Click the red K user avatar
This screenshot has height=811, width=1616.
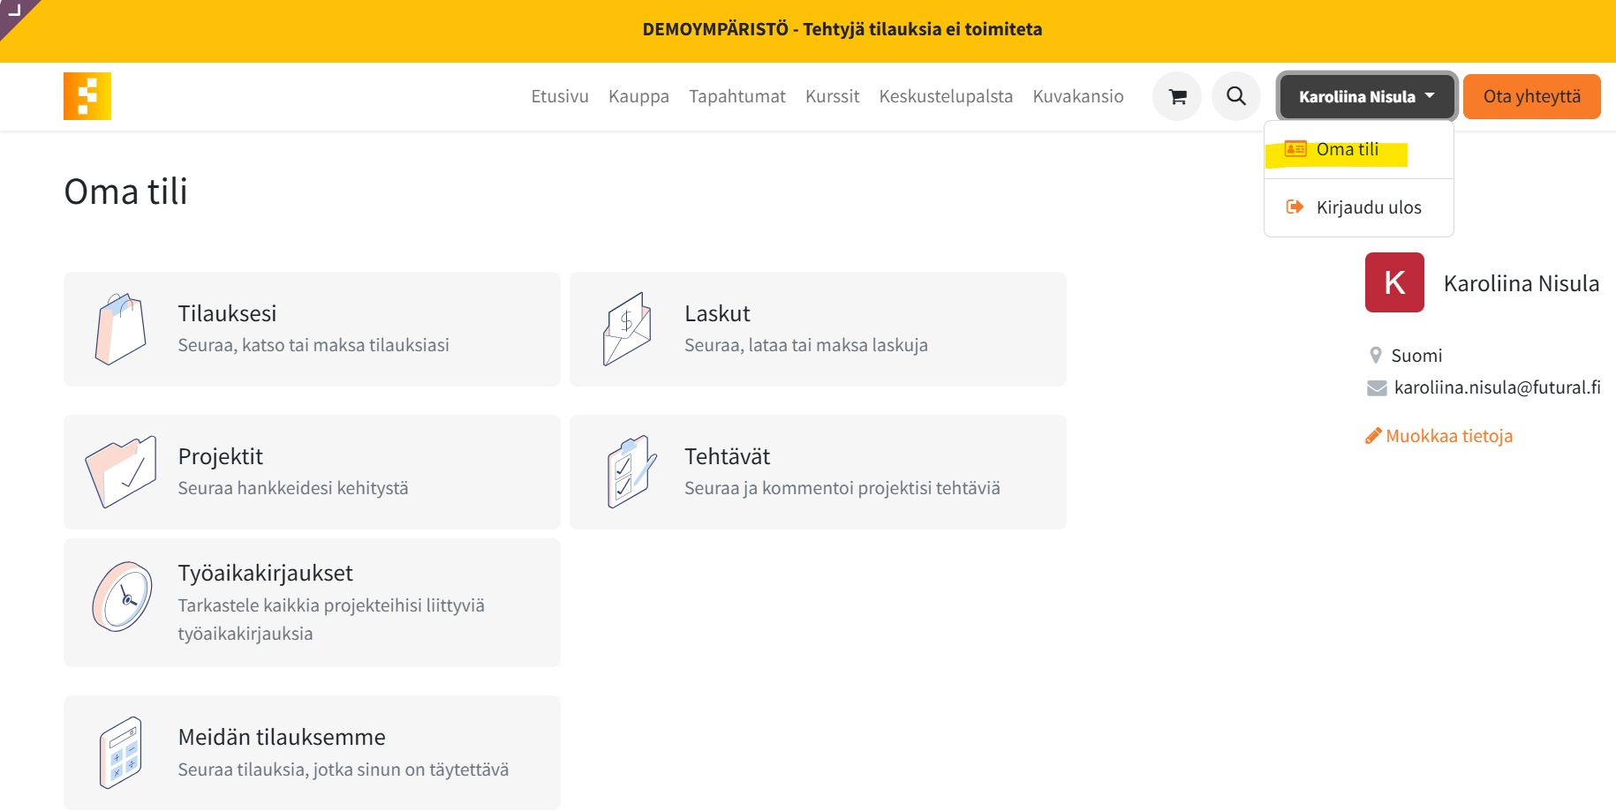click(x=1394, y=282)
